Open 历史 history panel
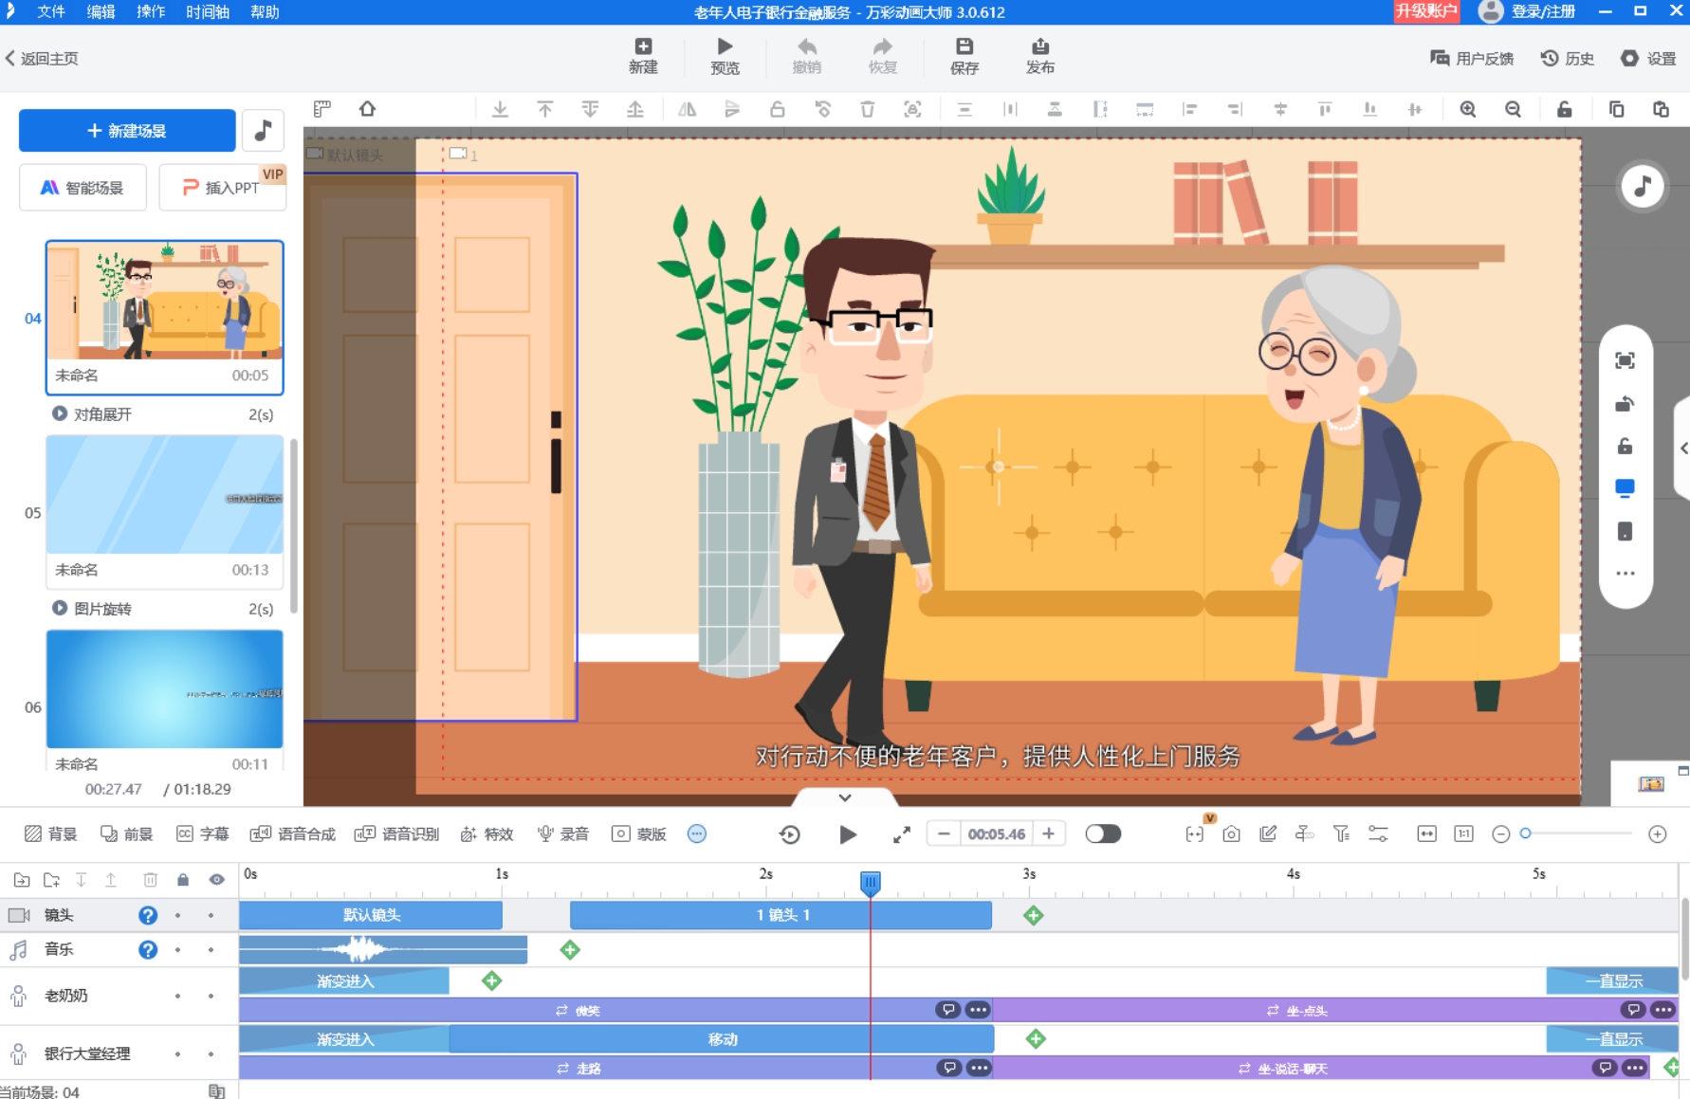Viewport: 1690px width, 1099px height. pyautogui.click(x=1568, y=59)
